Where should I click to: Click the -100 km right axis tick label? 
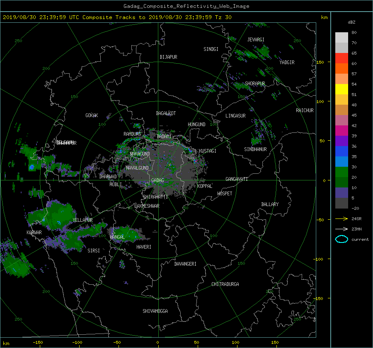[x=319, y=259]
